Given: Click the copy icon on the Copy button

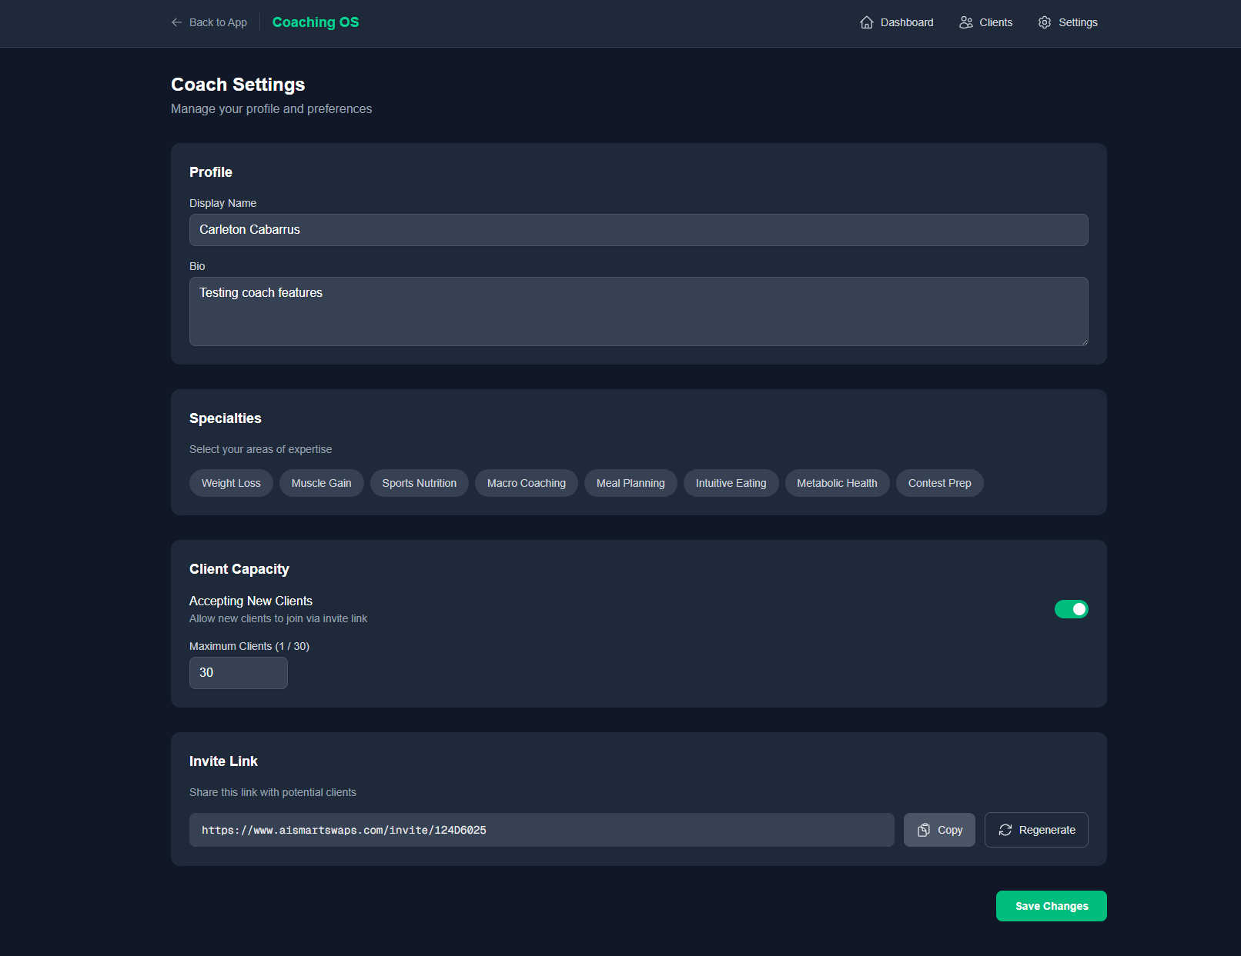Looking at the screenshot, I should 923,830.
